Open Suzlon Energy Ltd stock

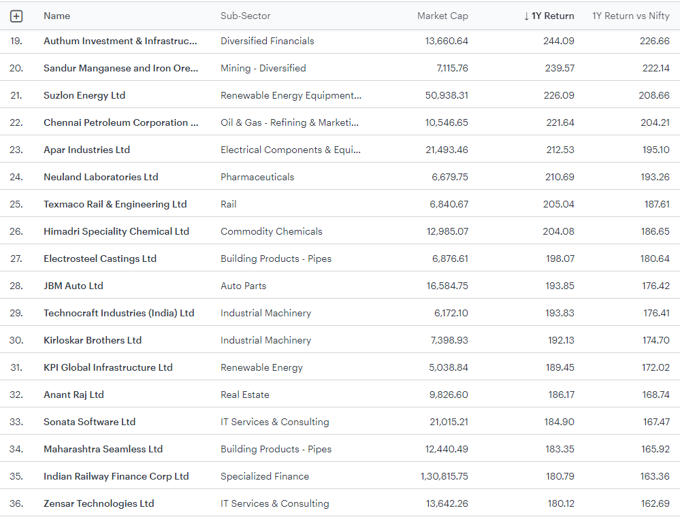pos(84,96)
